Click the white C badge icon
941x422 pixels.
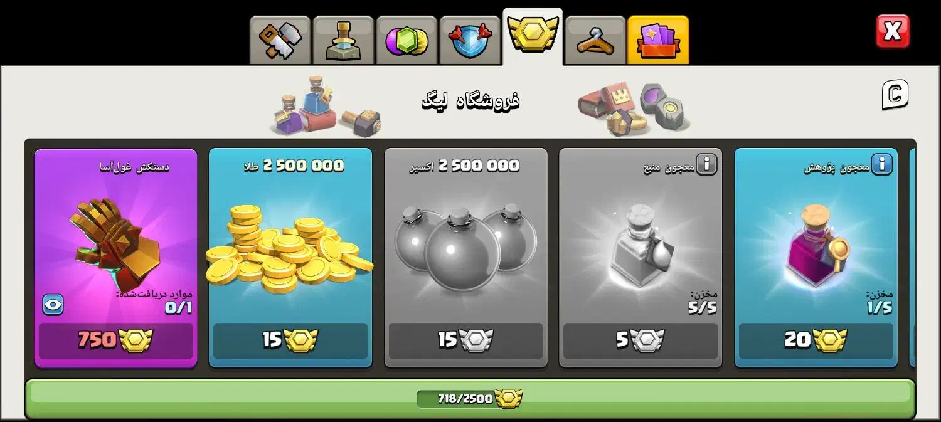(895, 95)
